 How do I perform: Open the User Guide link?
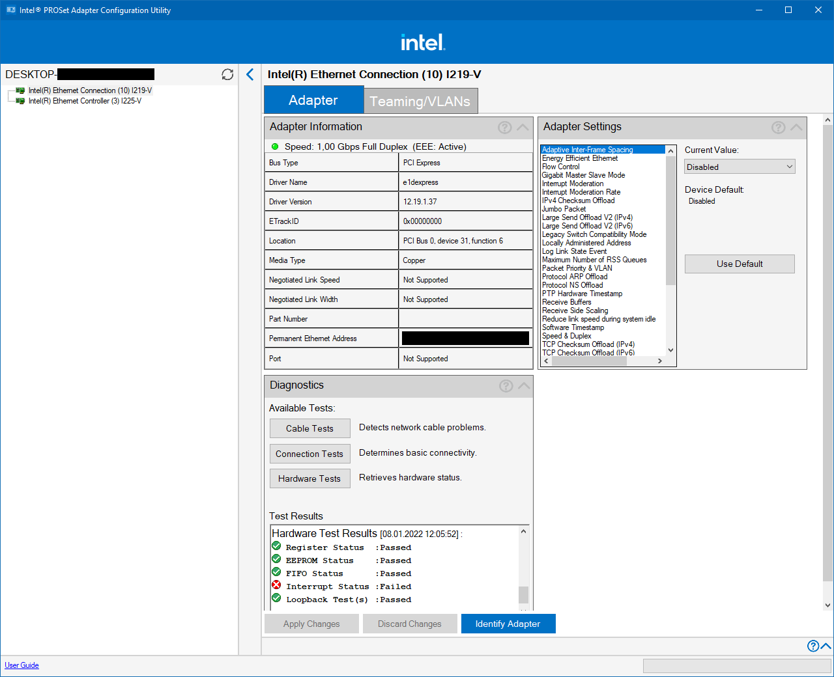[x=22, y=665]
